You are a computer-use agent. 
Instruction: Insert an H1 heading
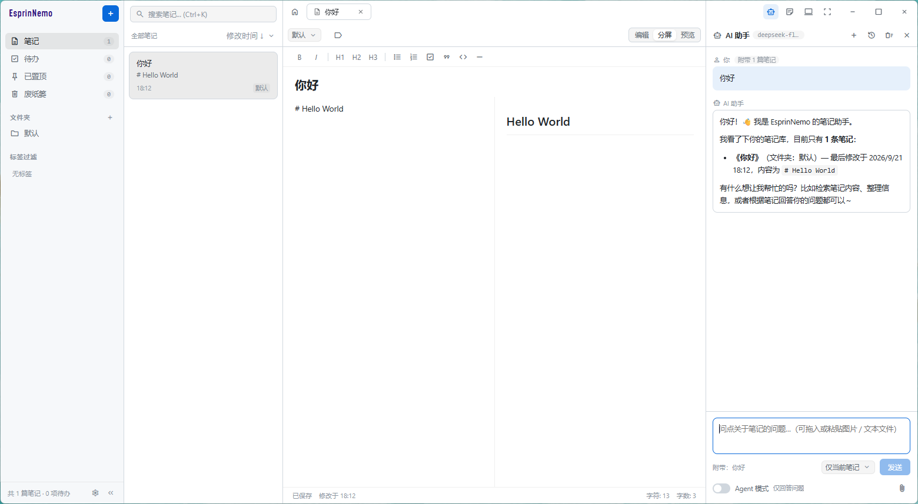point(340,57)
